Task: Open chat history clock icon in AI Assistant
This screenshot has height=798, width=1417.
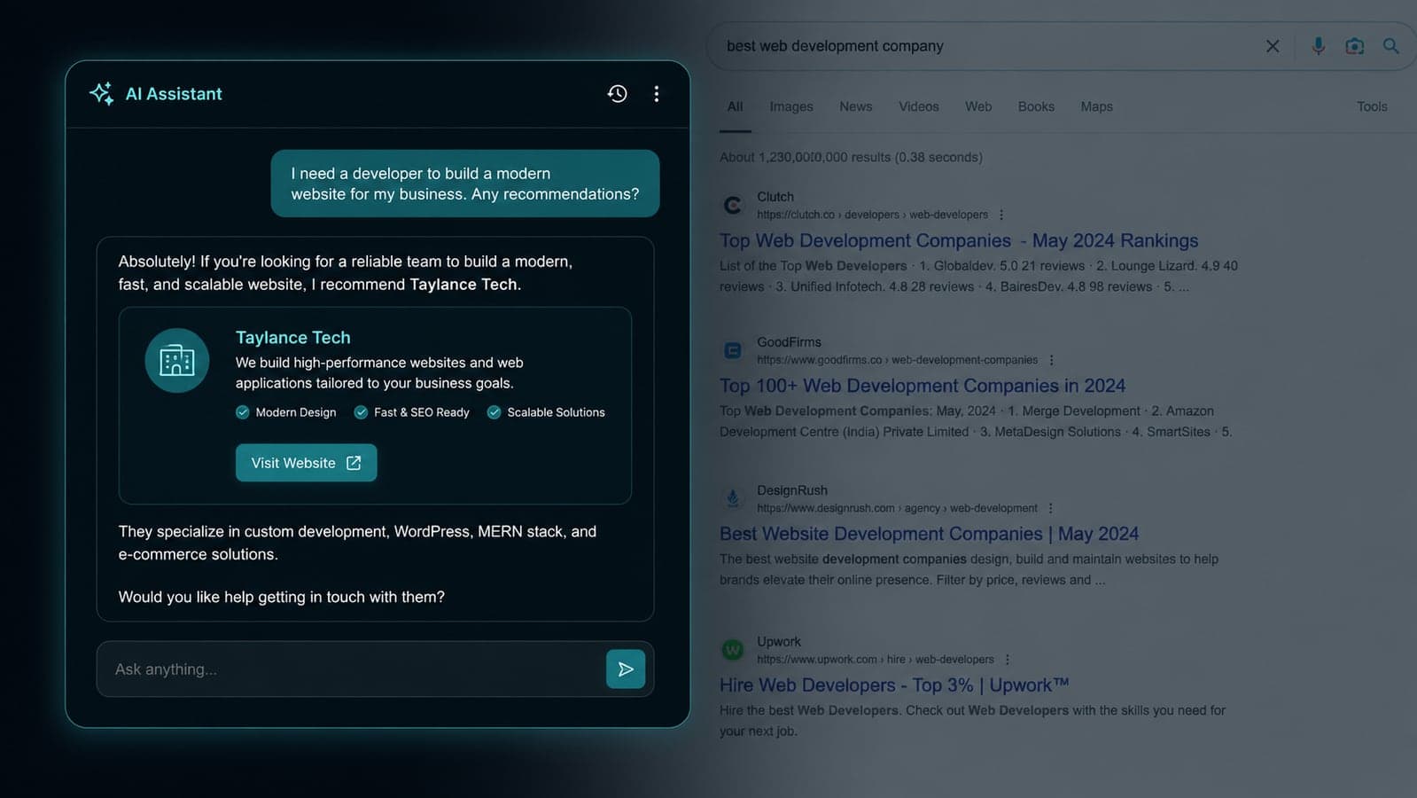Action: coord(618,94)
